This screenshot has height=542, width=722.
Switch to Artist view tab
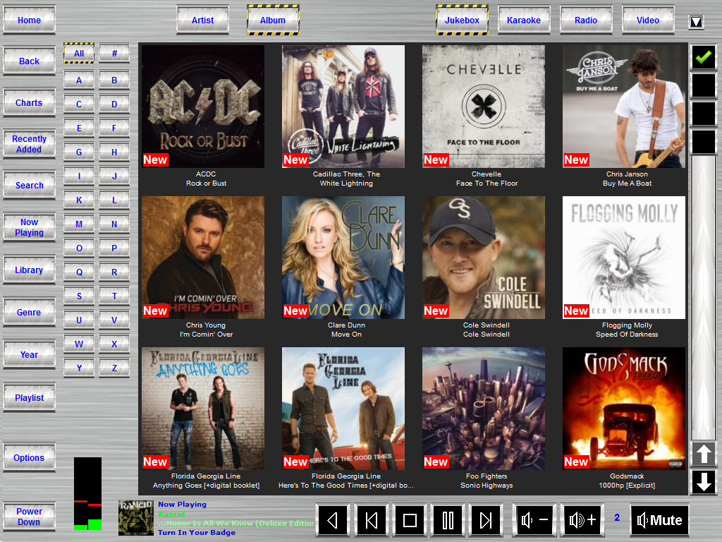pos(202,20)
